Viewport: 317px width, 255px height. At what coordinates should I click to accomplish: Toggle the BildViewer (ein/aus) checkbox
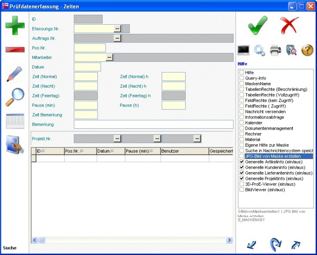pos(242,190)
